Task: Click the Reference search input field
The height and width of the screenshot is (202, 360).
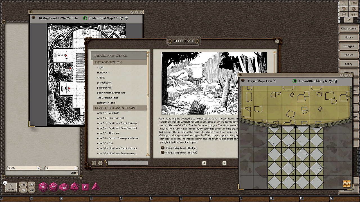Action: pyautogui.click(x=128, y=163)
